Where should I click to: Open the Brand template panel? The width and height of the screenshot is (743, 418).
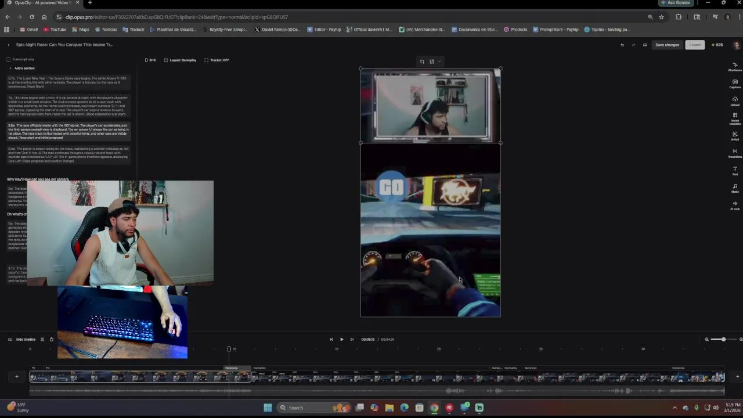(x=735, y=119)
